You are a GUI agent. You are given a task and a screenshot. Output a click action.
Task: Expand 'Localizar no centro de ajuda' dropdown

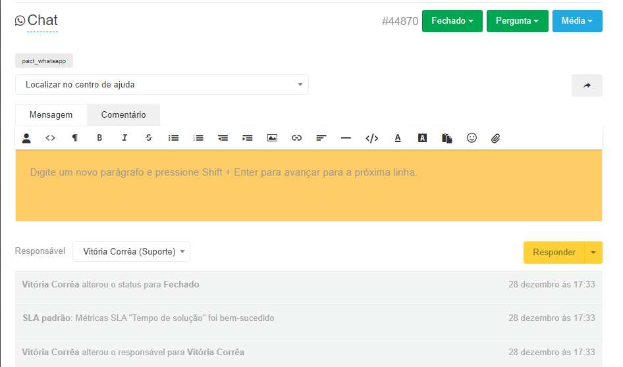[162, 84]
